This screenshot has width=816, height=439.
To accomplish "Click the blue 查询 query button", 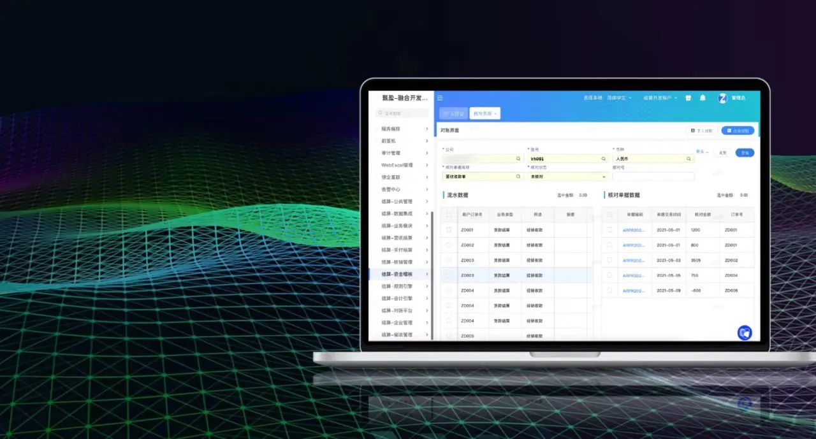I will coord(745,153).
